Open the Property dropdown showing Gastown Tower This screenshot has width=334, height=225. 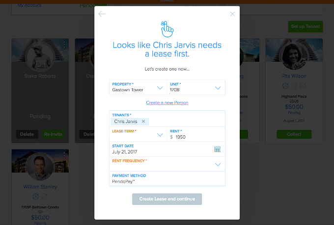pyautogui.click(x=138, y=87)
